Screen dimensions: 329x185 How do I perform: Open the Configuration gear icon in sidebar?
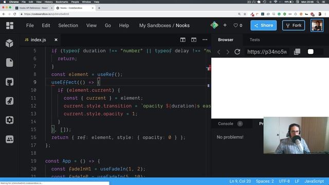[x=9, y=120]
